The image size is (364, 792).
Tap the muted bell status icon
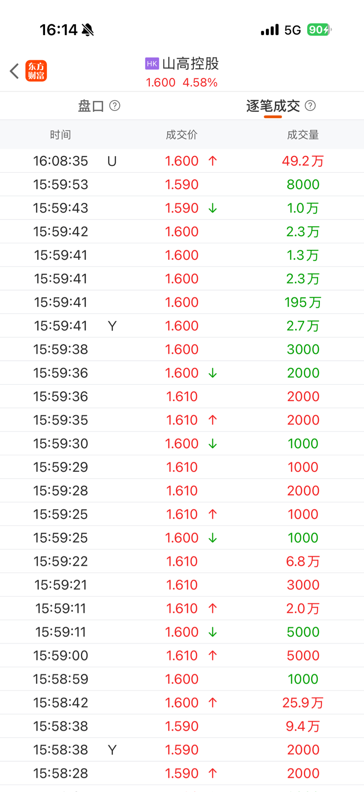coord(88,30)
